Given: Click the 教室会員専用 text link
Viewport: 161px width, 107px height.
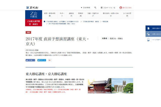Looking at the screenshot, I should click(127, 8).
